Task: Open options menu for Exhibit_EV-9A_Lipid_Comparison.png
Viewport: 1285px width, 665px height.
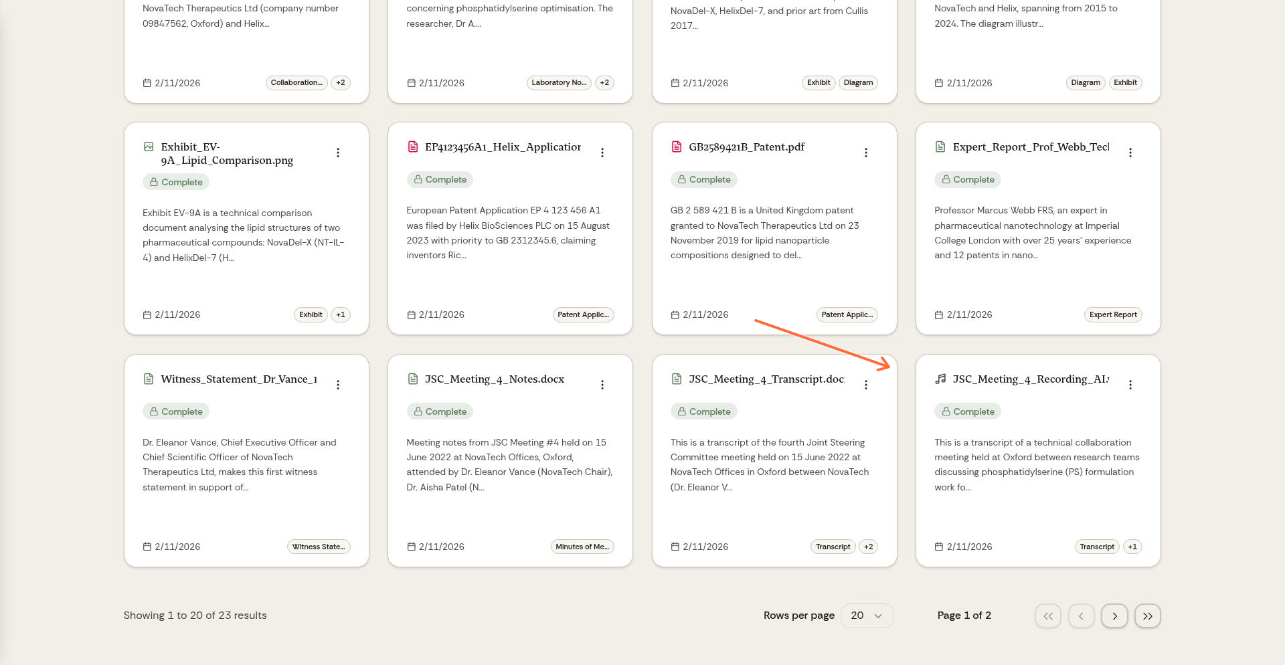Action: click(338, 153)
